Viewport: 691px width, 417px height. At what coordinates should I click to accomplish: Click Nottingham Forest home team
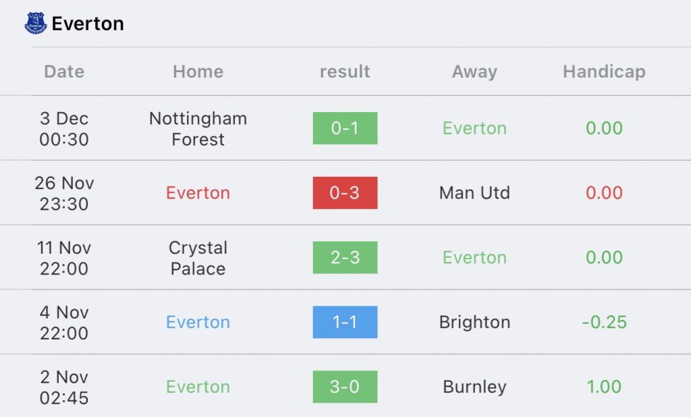tap(198, 129)
